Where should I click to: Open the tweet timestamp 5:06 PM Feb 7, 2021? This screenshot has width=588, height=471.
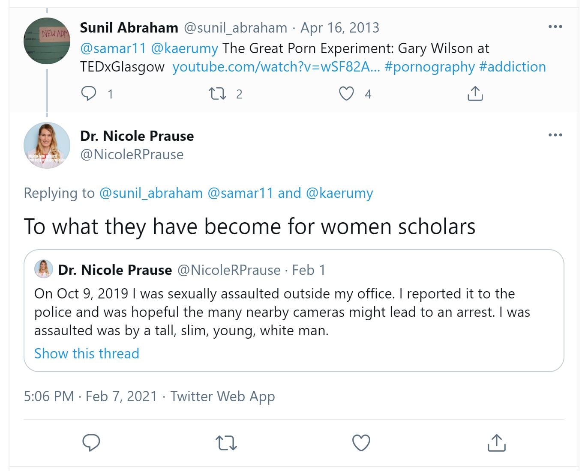[90, 396]
